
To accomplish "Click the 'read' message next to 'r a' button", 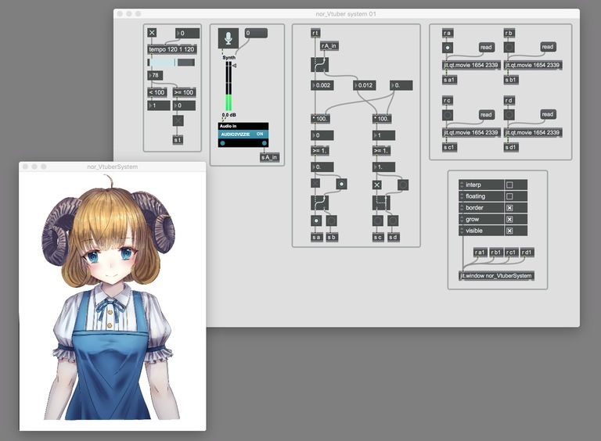I will pos(486,48).
